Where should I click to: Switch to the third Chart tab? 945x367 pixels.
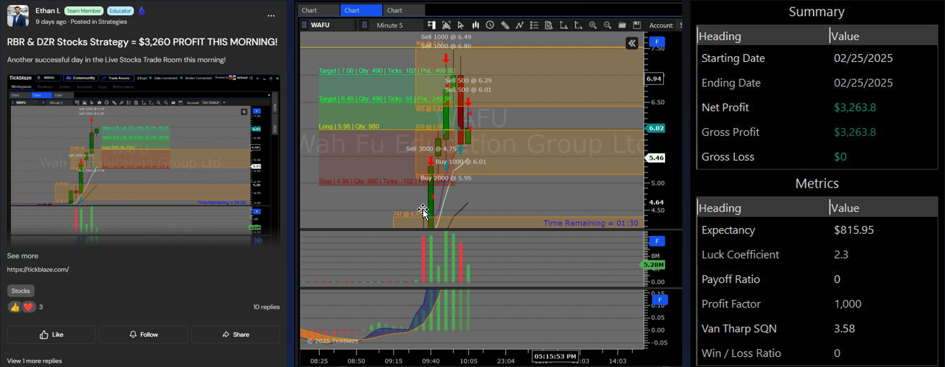(x=404, y=10)
